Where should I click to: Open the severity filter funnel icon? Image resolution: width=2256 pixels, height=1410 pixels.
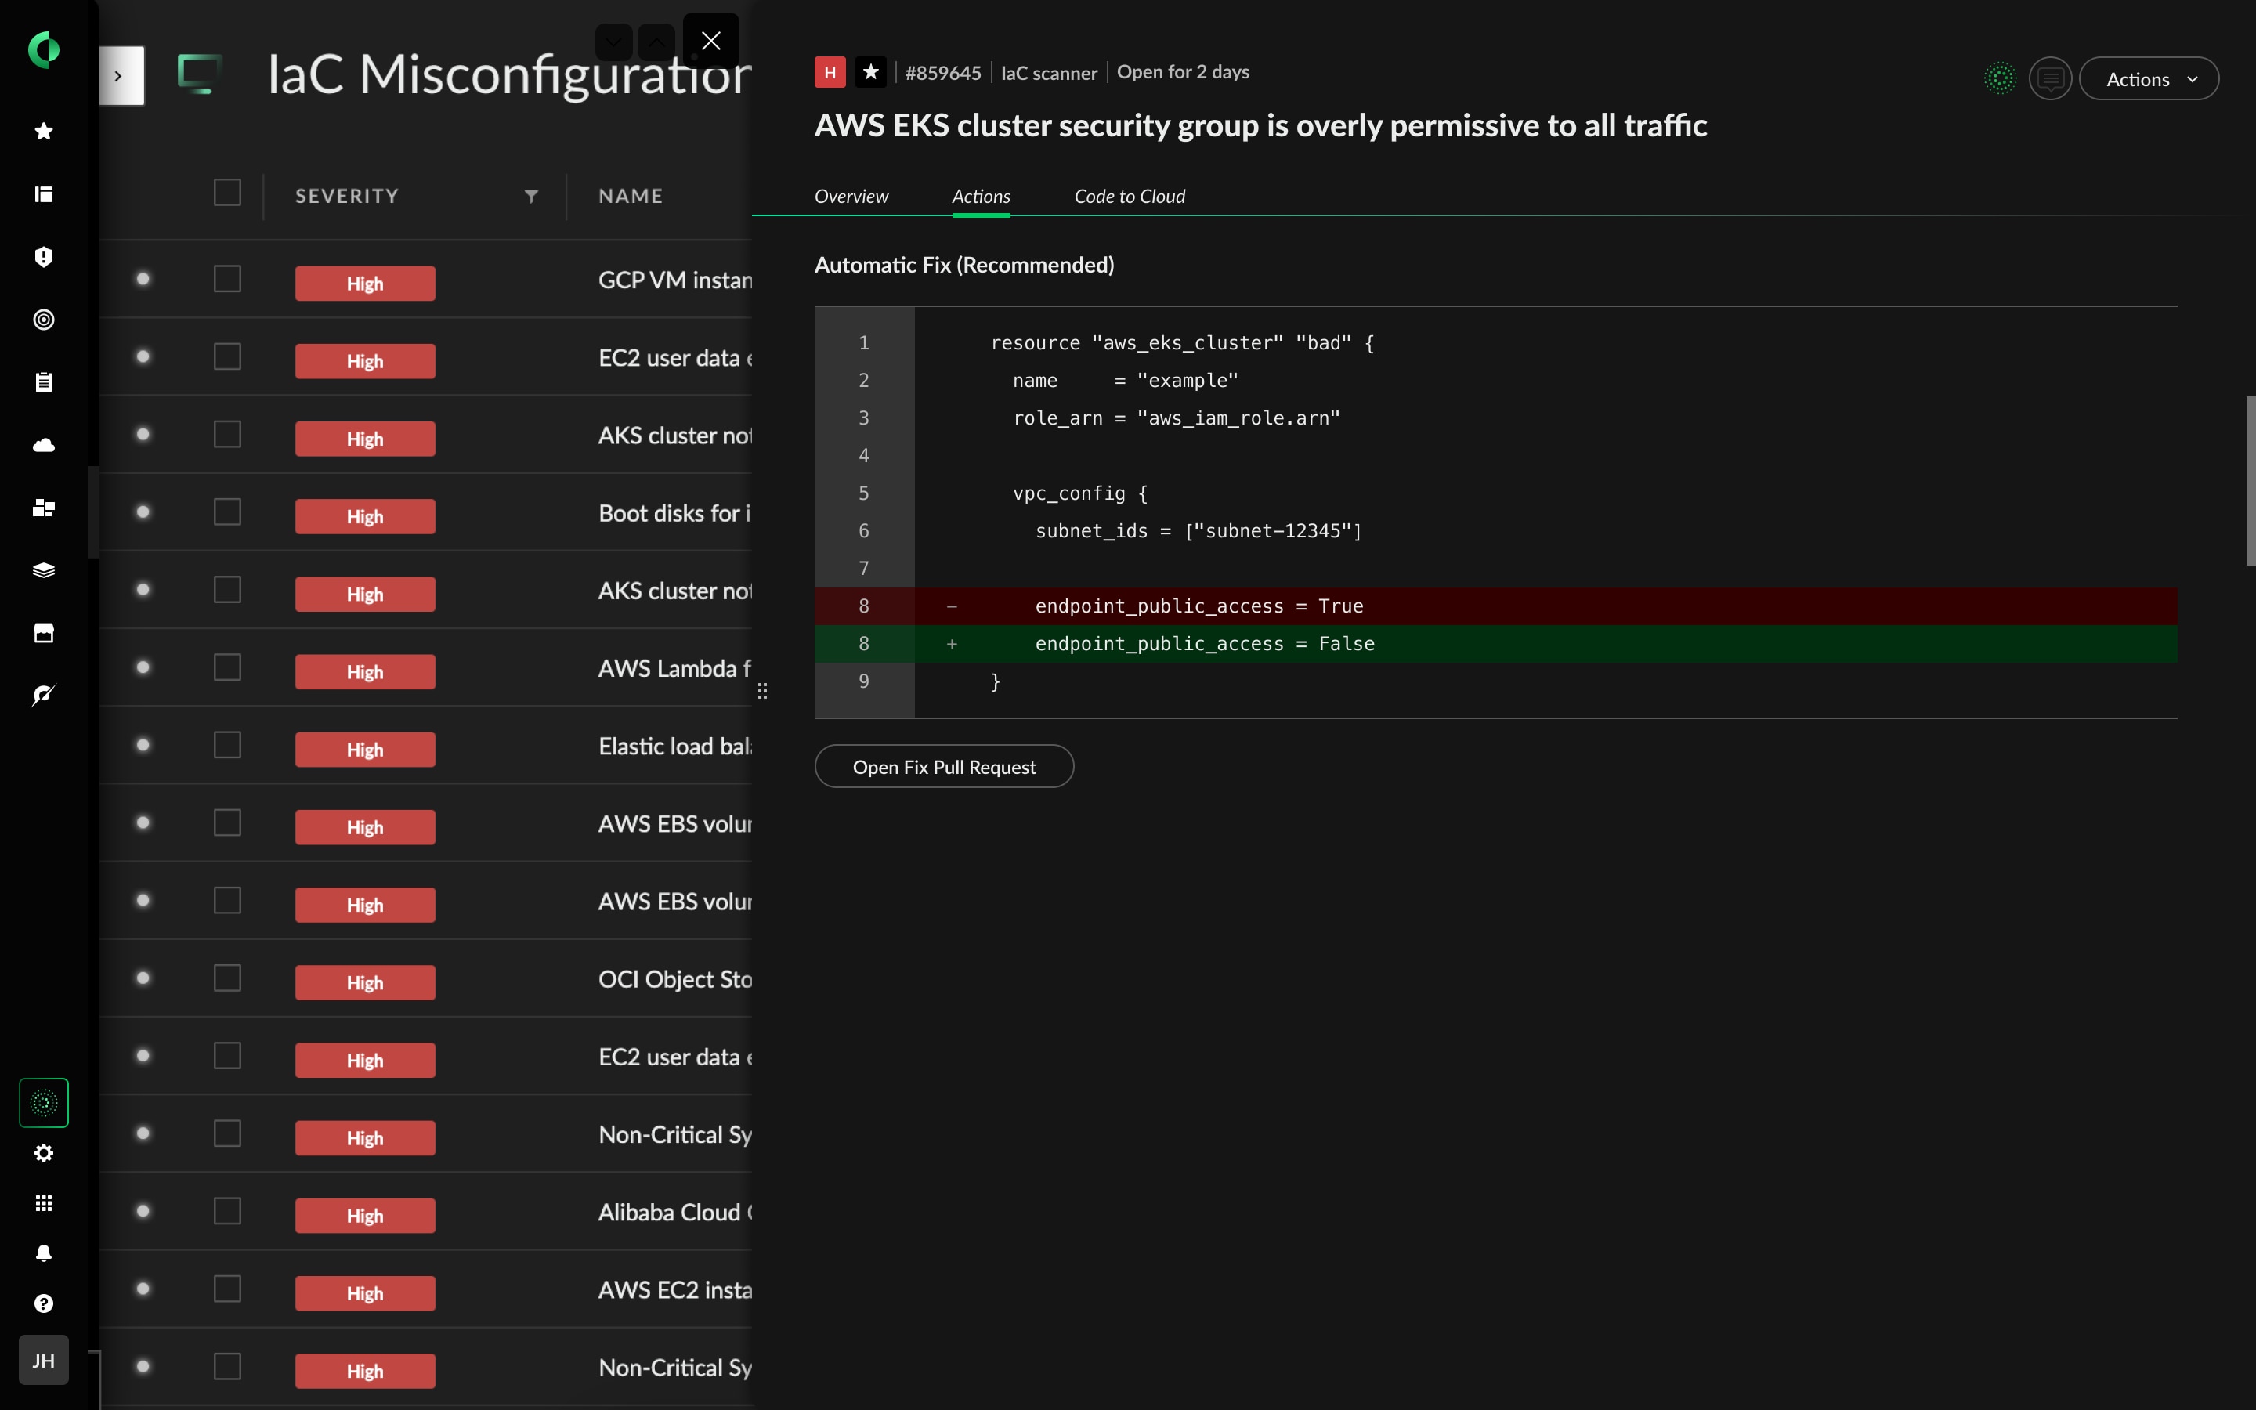click(x=530, y=196)
